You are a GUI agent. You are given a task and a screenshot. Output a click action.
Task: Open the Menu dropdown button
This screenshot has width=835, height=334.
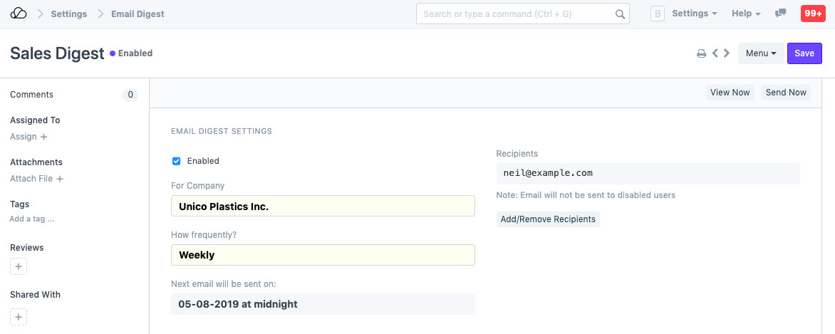tap(760, 53)
